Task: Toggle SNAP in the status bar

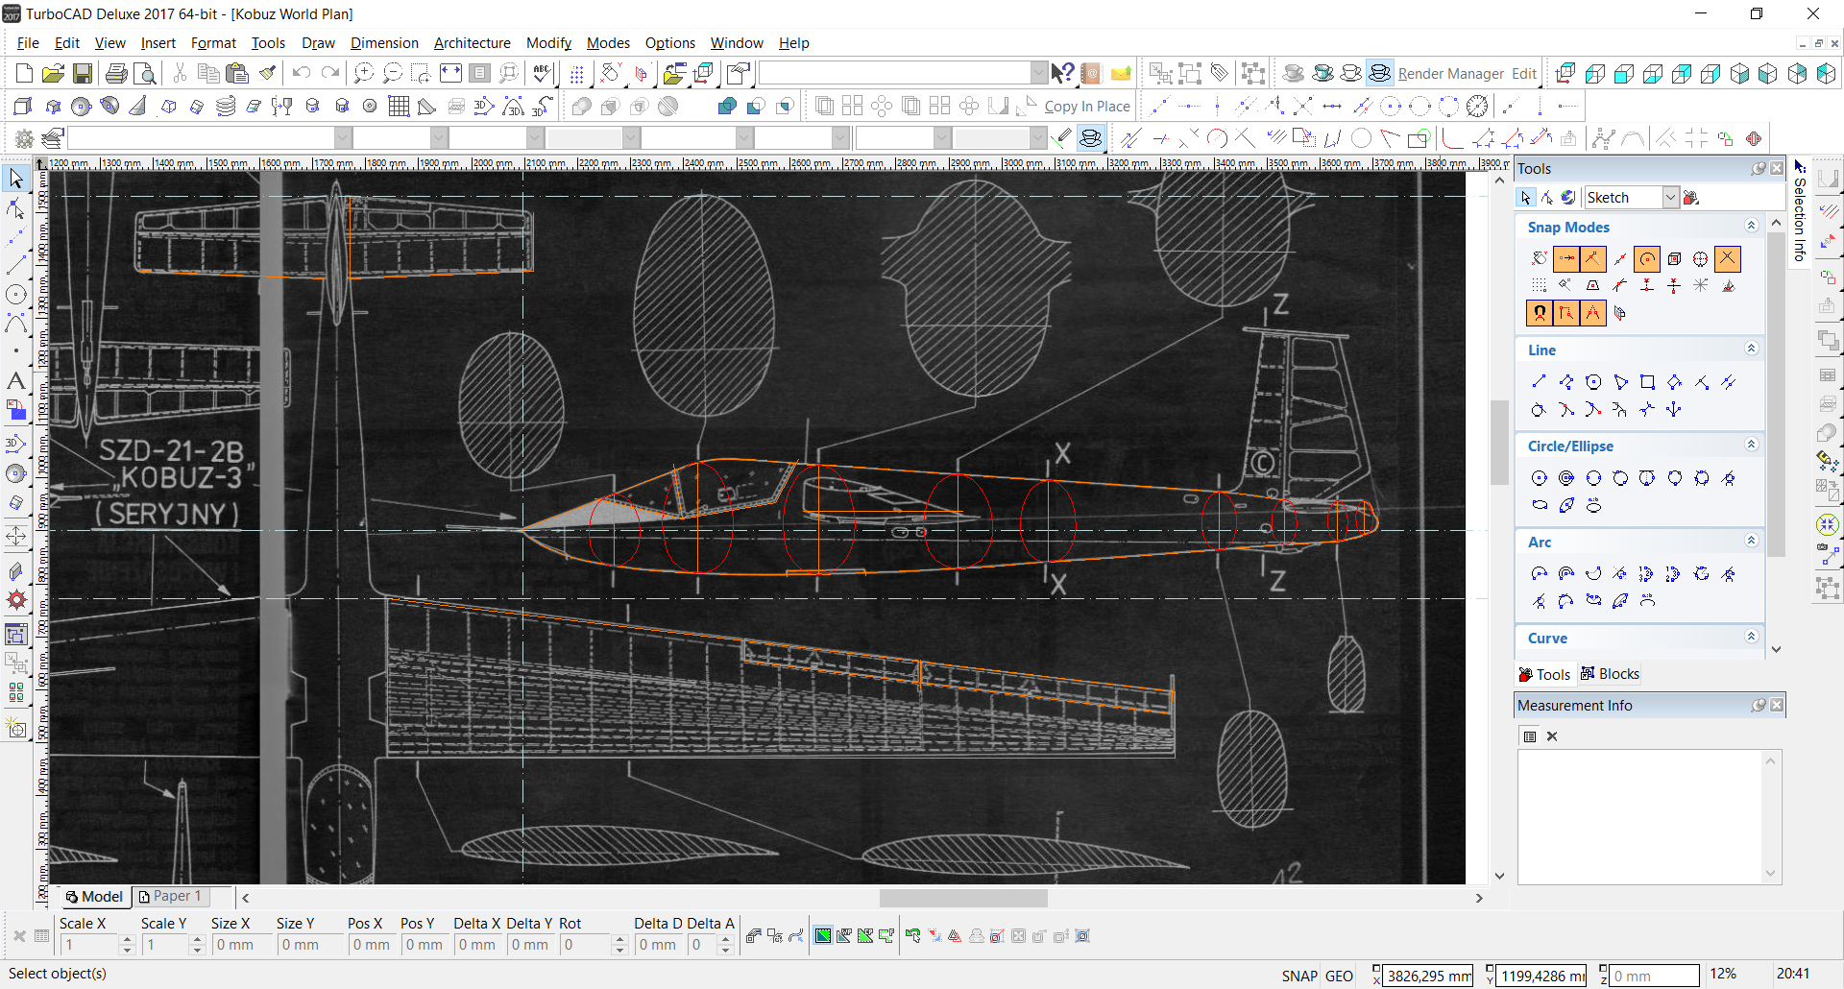Action: 1298,976
